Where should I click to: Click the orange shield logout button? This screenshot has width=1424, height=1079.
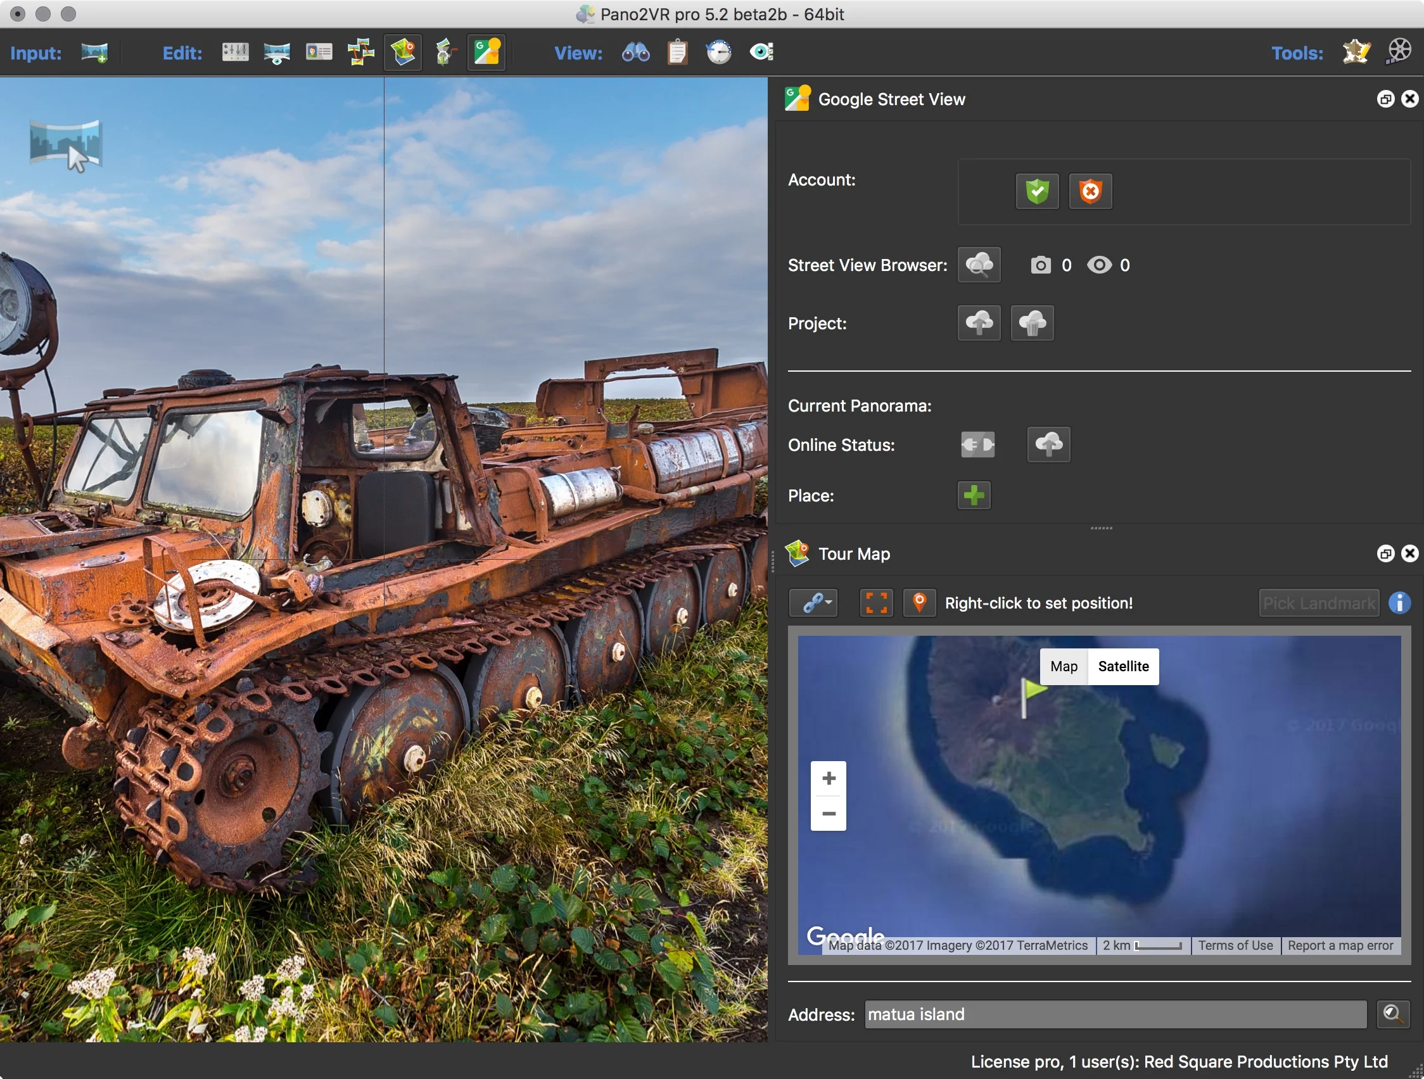1090,191
